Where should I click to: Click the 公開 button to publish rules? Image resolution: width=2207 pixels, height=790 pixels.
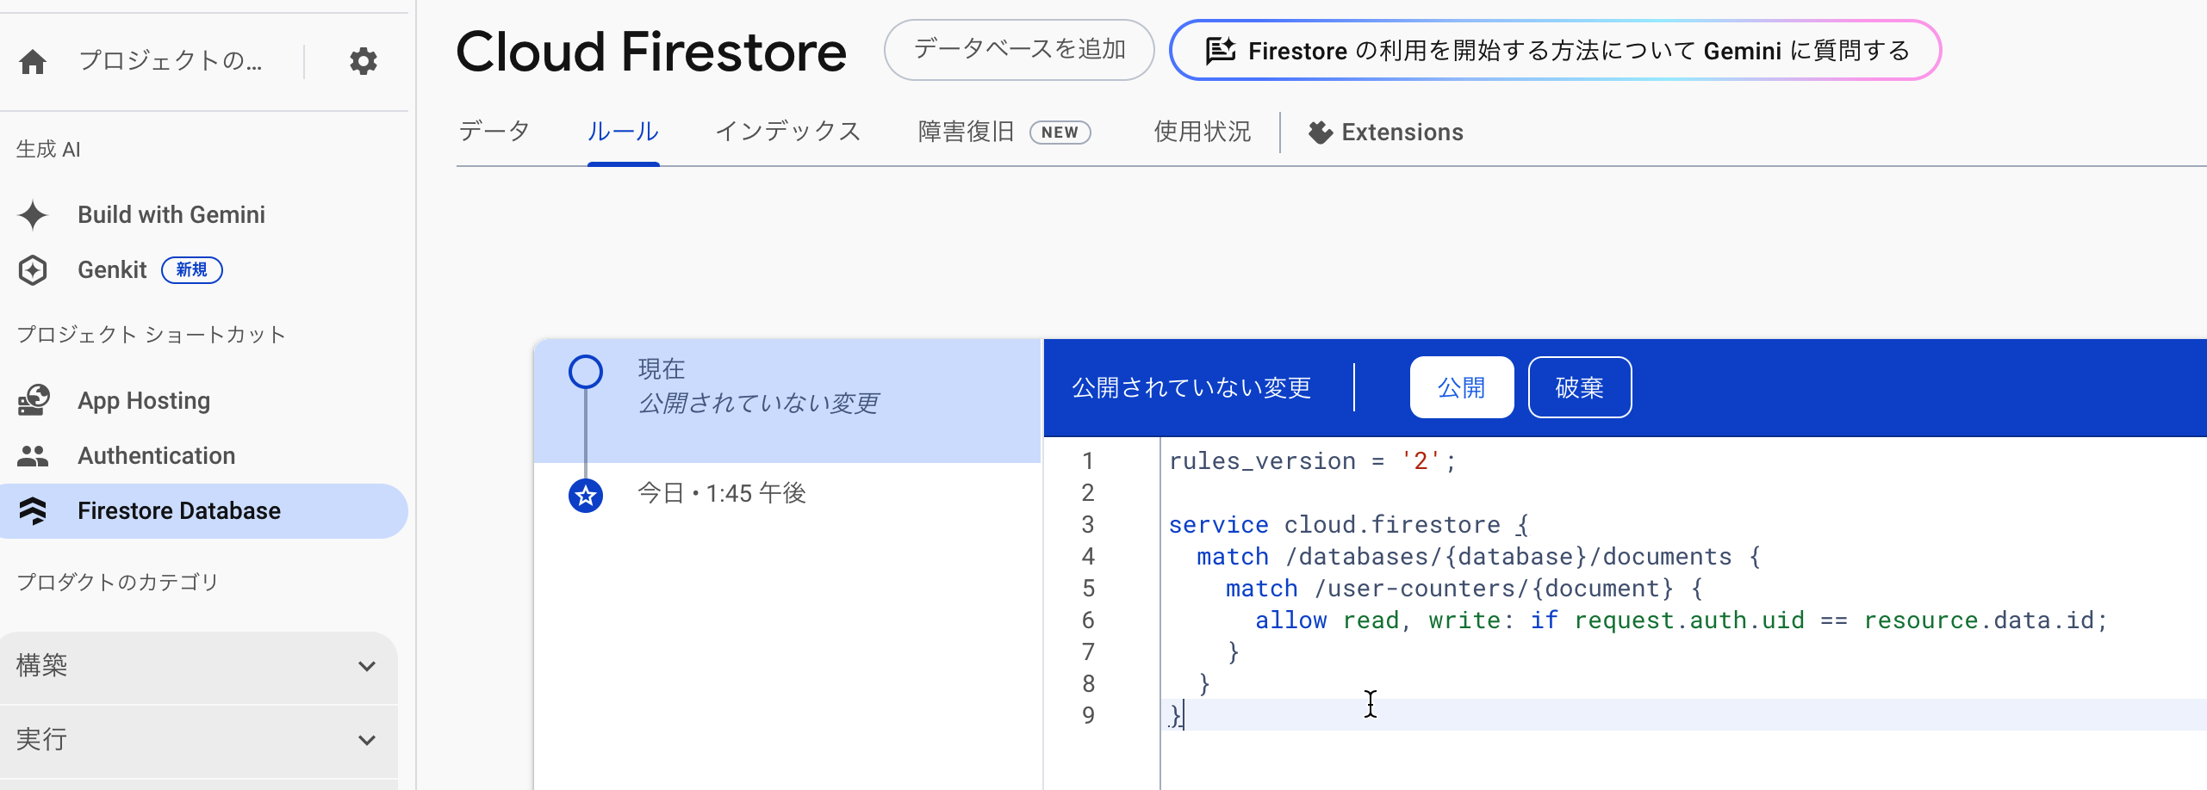point(1462,387)
